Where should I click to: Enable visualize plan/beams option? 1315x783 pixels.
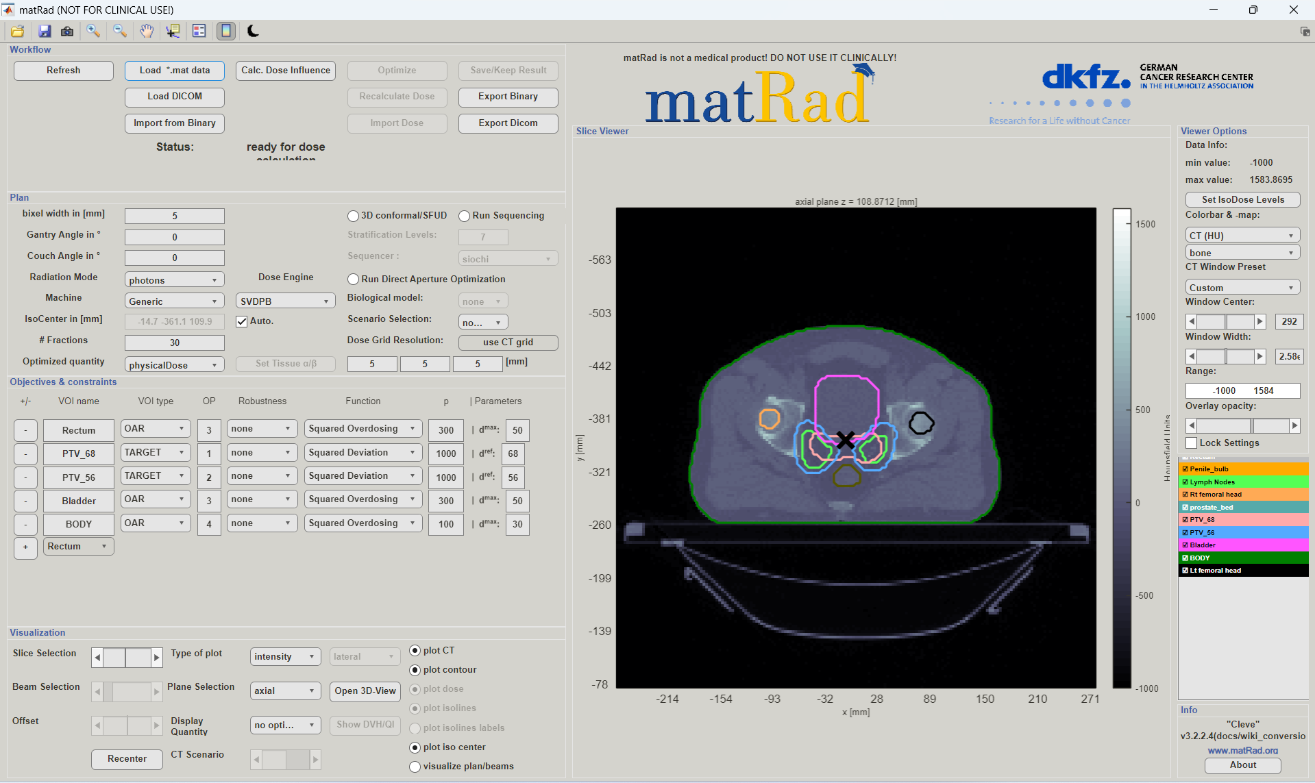pyautogui.click(x=415, y=767)
